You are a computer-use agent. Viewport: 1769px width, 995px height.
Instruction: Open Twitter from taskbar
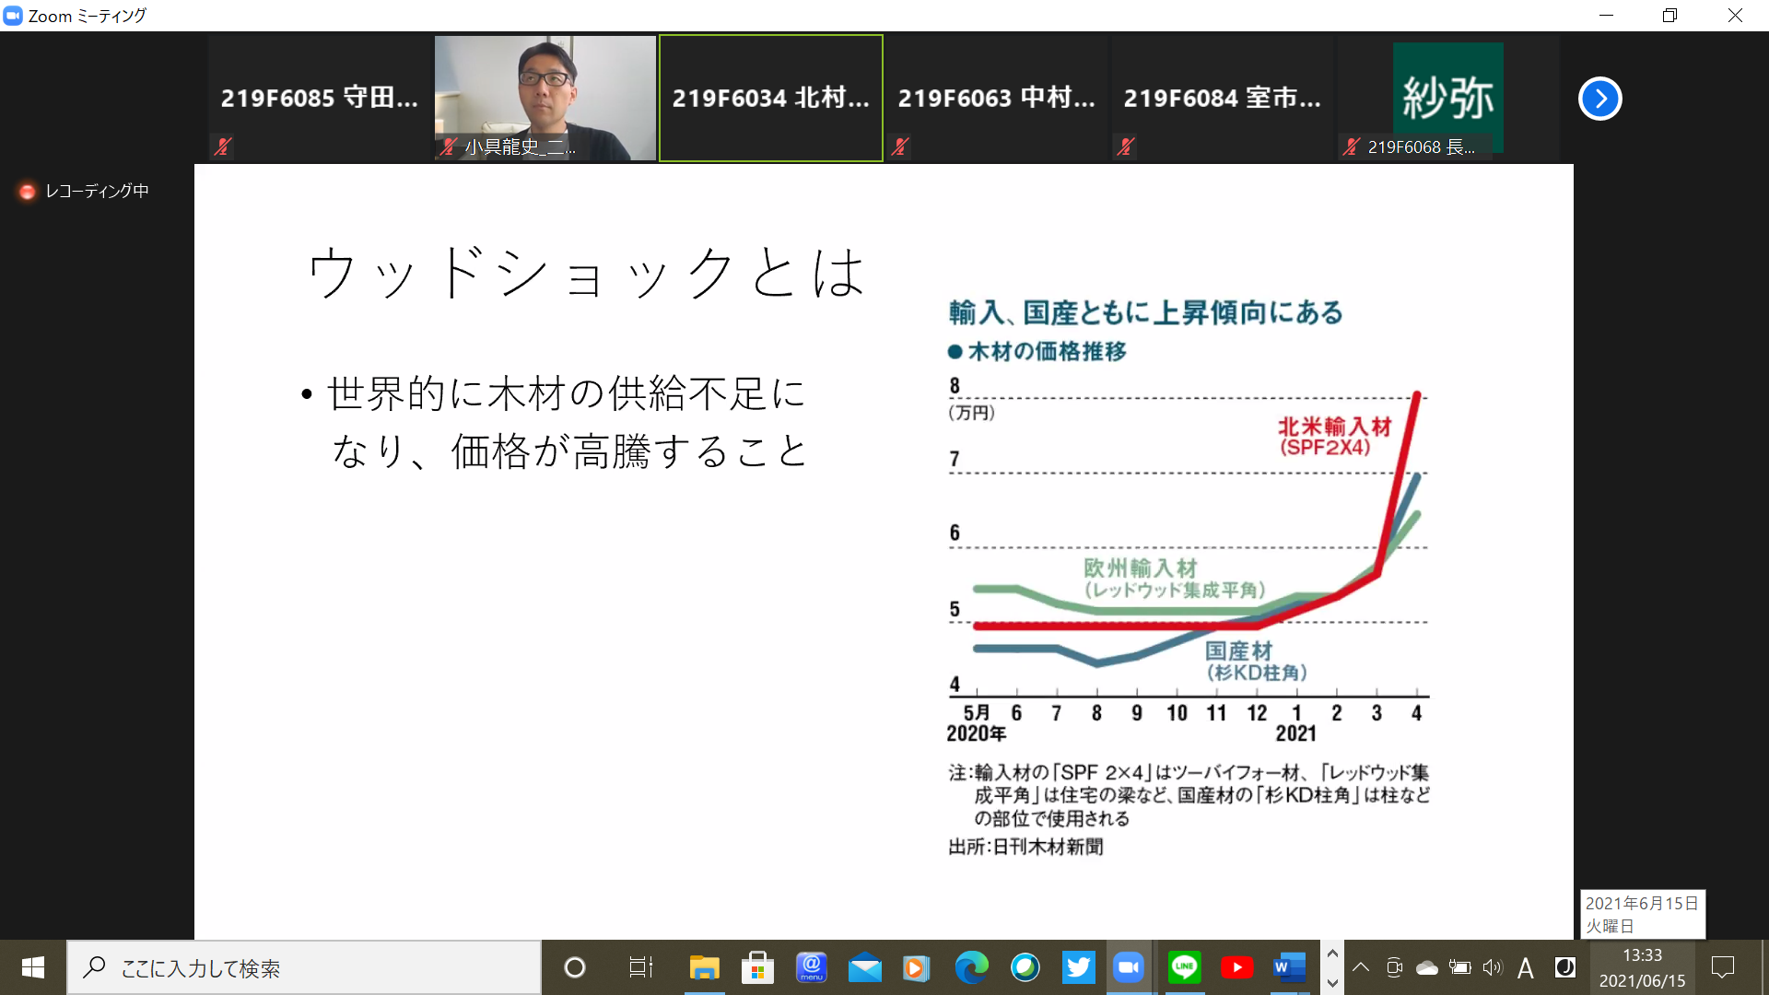click(1078, 967)
